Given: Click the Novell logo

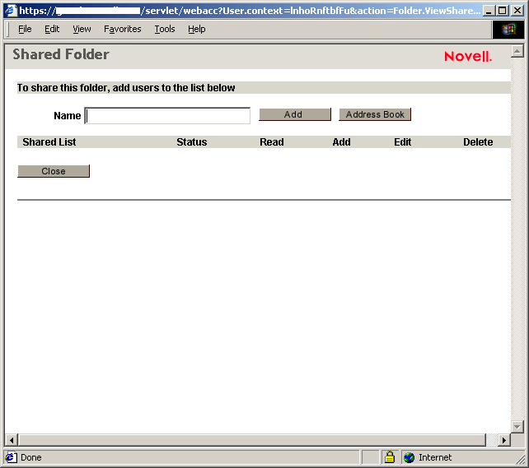Looking at the screenshot, I should (x=468, y=56).
